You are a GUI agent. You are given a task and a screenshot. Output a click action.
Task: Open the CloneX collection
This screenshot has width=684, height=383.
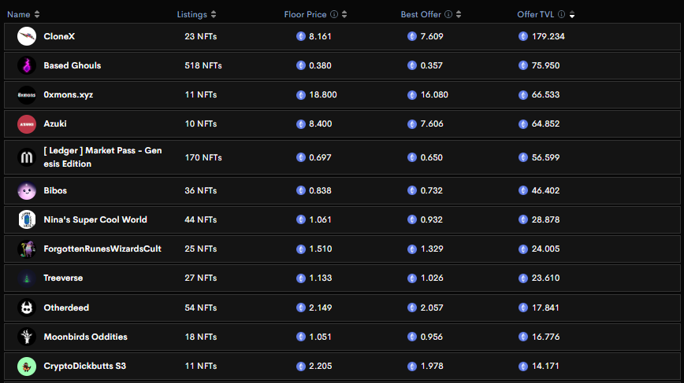pyautogui.click(x=59, y=36)
